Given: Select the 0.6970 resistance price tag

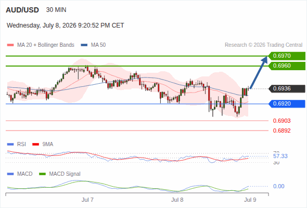Looking at the screenshot, I should [x=287, y=56].
